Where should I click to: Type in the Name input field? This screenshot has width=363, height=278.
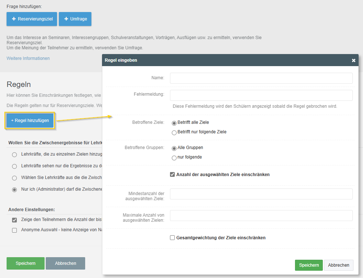(261, 78)
